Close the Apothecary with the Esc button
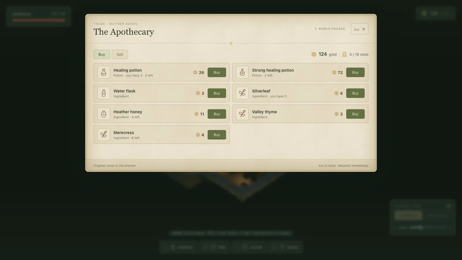The height and width of the screenshot is (260, 462). [359, 29]
